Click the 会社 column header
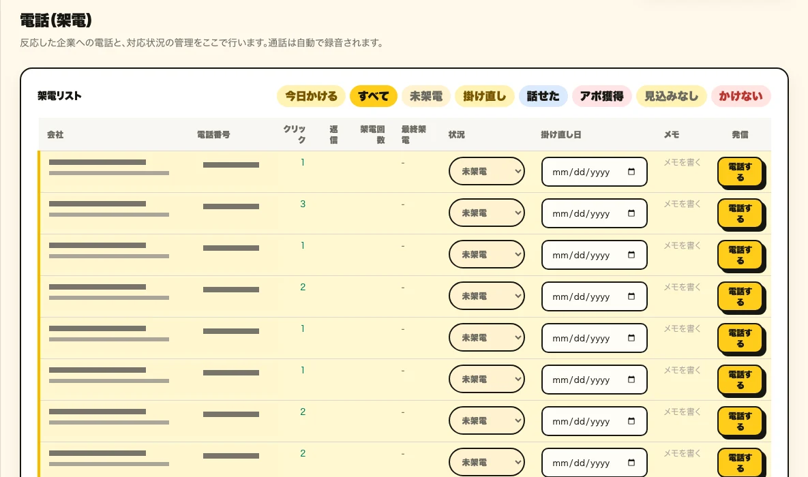The image size is (808, 477). click(55, 134)
